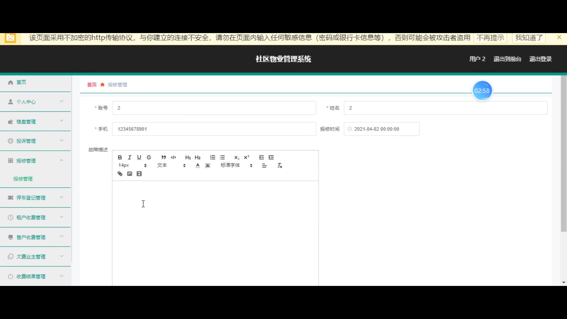
Task: Click the 我知道了 button in warning bar
Action: coord(529,38)
